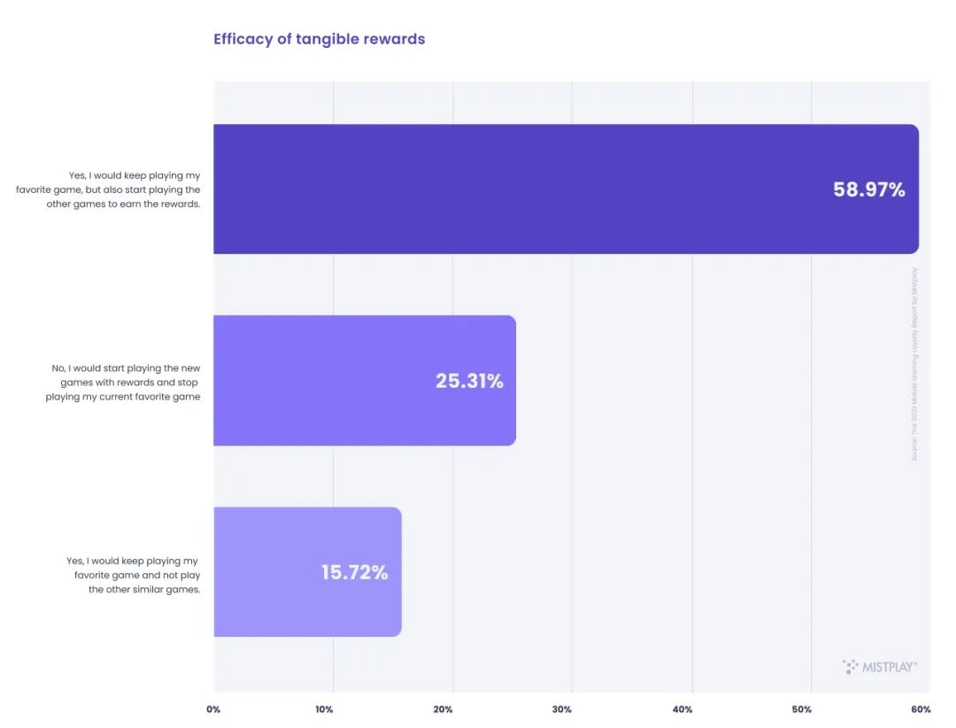This screenshot has height=728, width=956.
Task: Click the 58.97% value label
Action: click(x=869, y=190)
